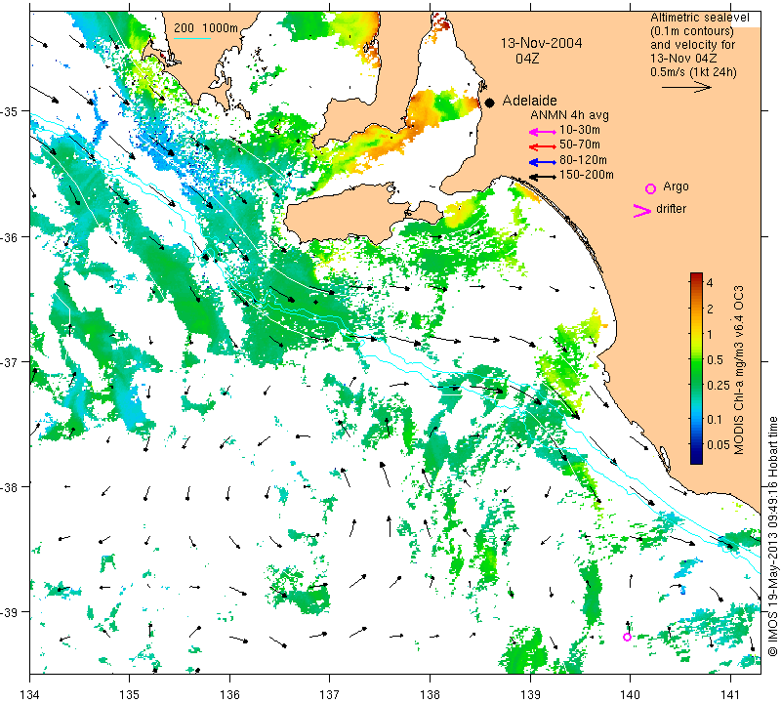781x703 pixels.
Task: Click the red 50-70m arrow in the legend
Action: (542, 146)
